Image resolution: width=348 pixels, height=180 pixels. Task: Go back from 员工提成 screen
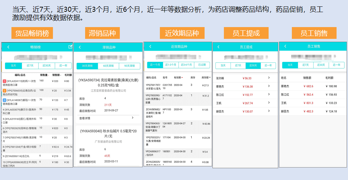(x=219, y=47)
